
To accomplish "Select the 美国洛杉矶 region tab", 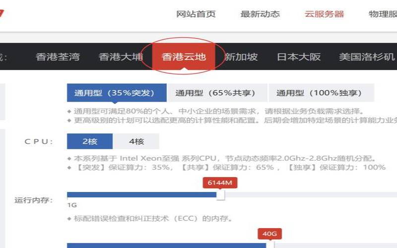I will (367, 57).
